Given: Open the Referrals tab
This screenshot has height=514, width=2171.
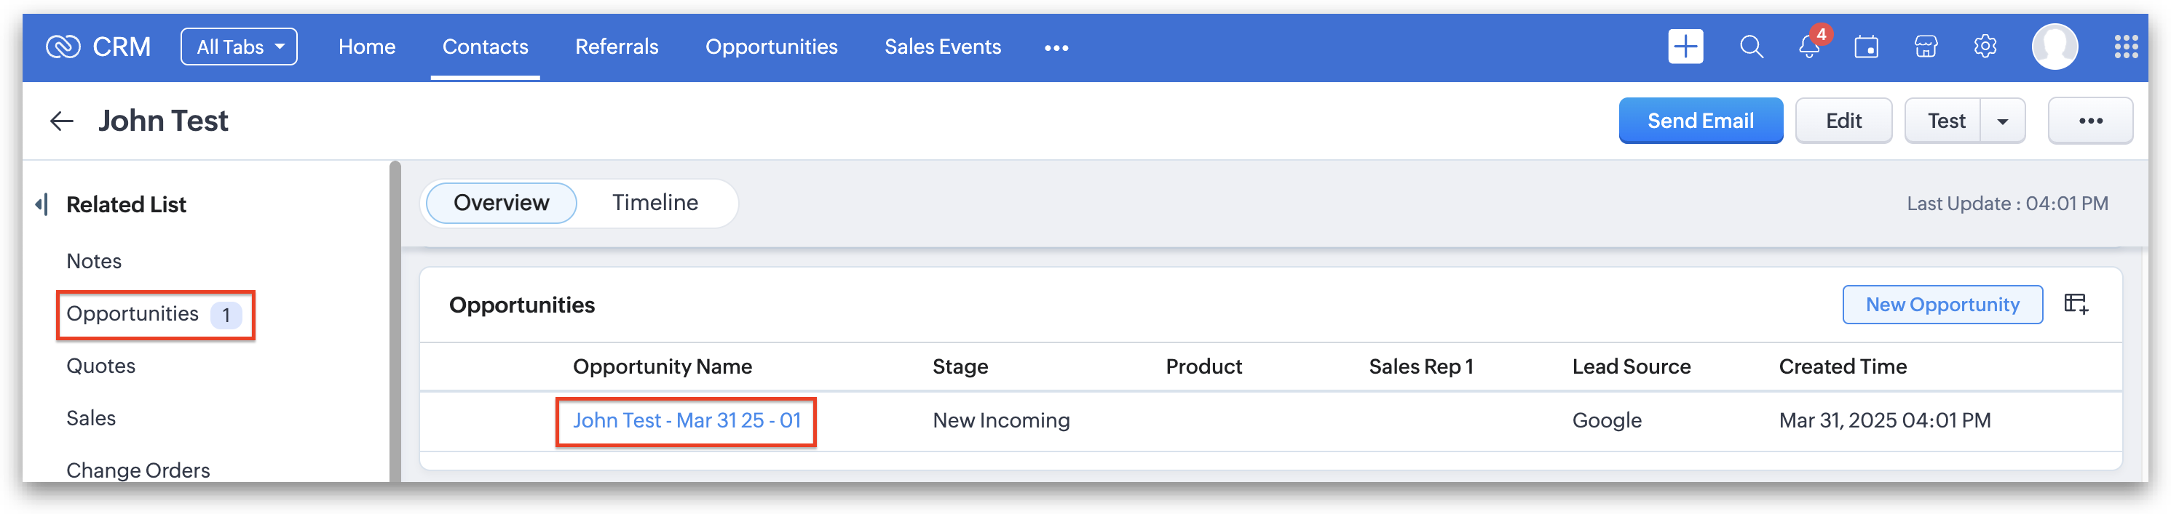Looking at the screenshot, I should tap(616, 47).
